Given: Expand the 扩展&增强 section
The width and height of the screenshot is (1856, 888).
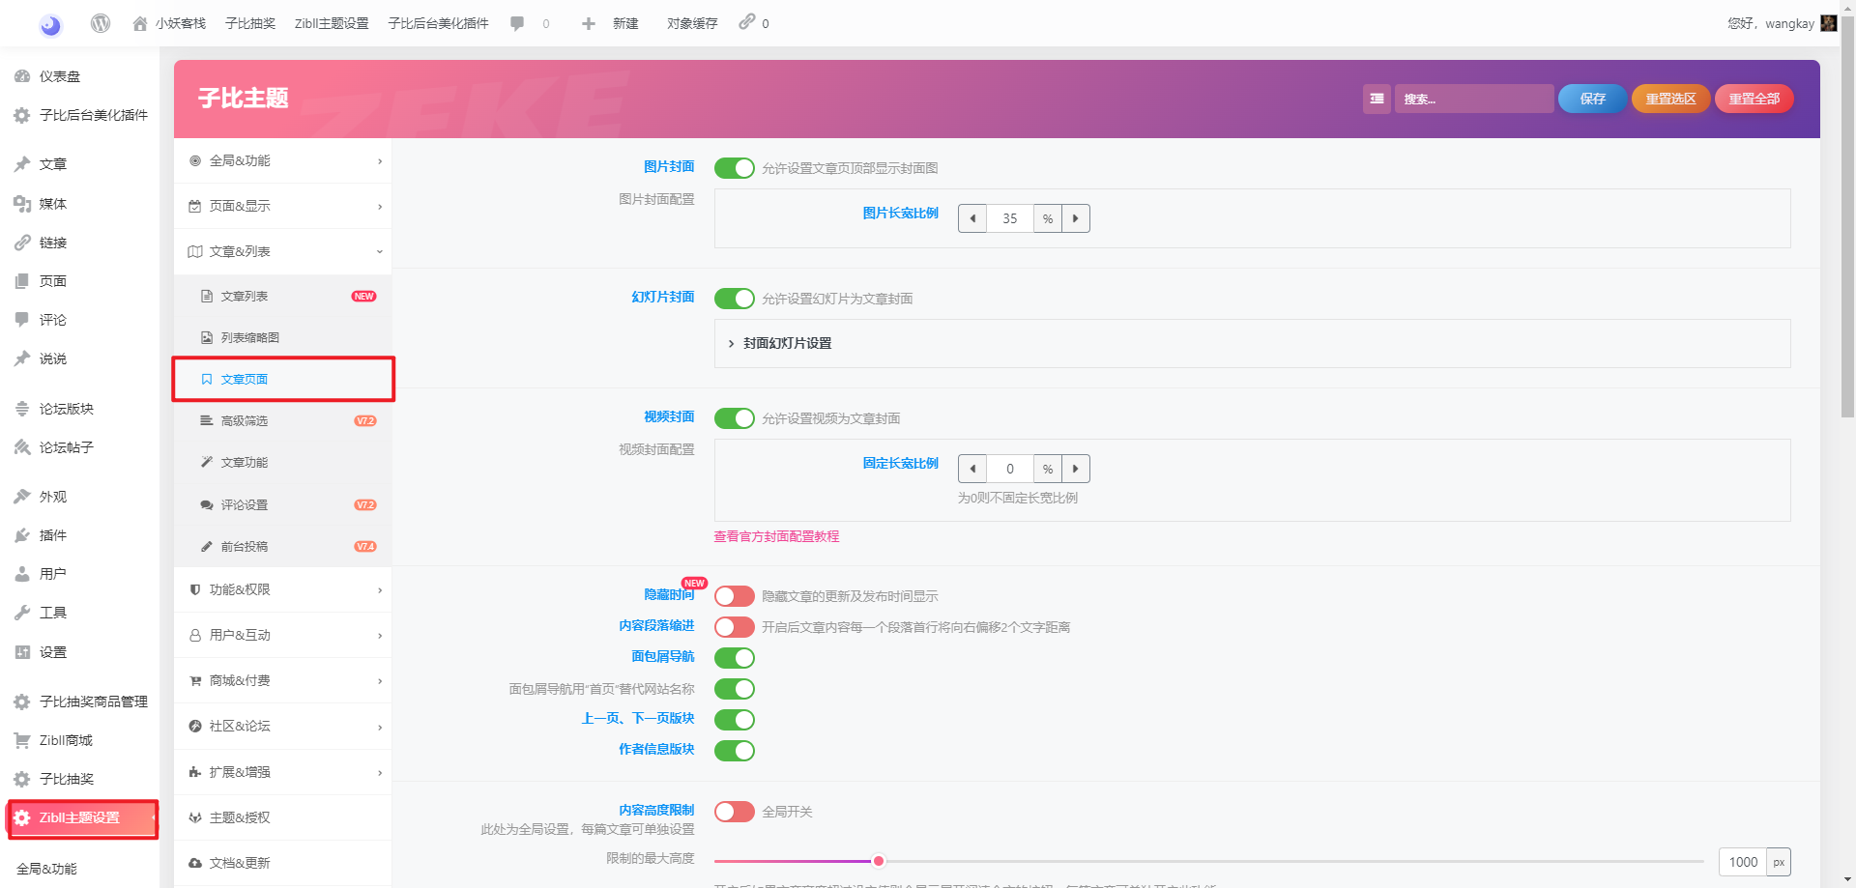Looking at the screenshot, I should click(x=283, y=772).
